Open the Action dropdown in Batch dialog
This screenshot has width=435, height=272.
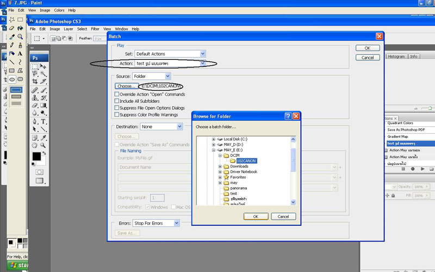tap(170, 64)
